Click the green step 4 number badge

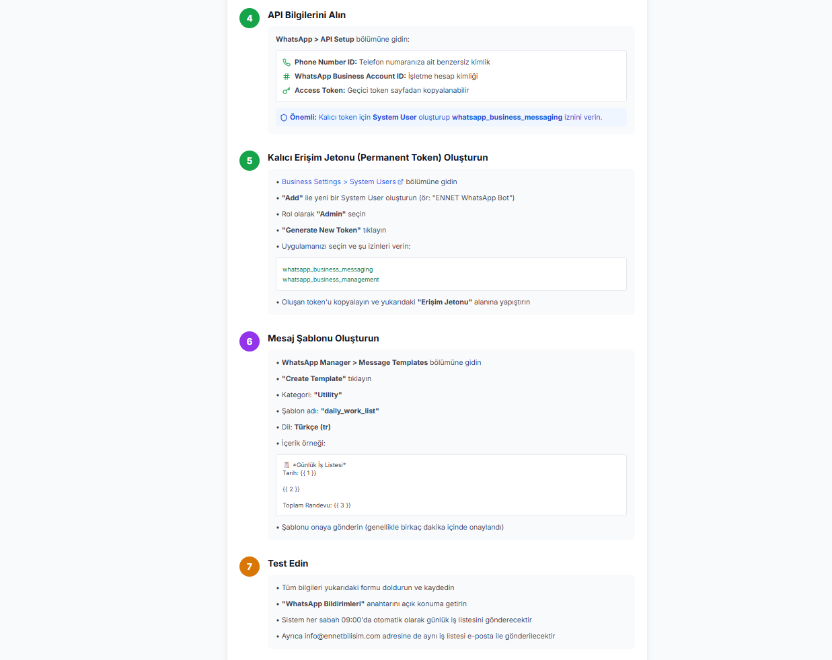pyautogui.click(x=250, y=18)
